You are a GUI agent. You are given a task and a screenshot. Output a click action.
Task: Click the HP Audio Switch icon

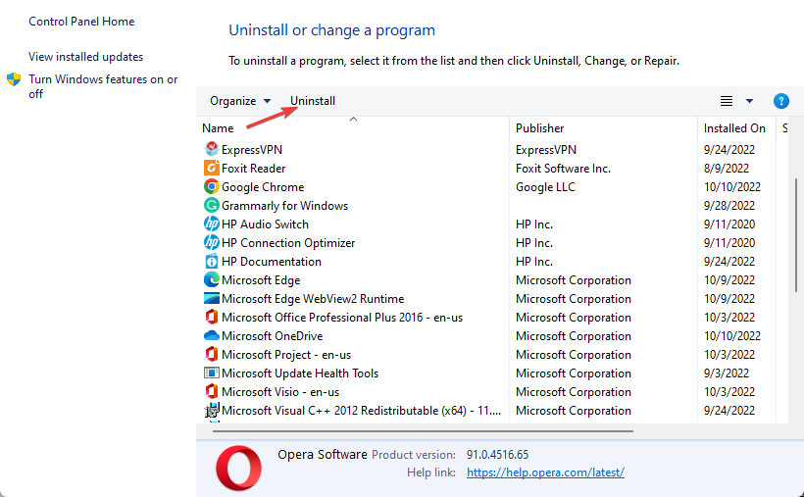click(x=211, y=224)
